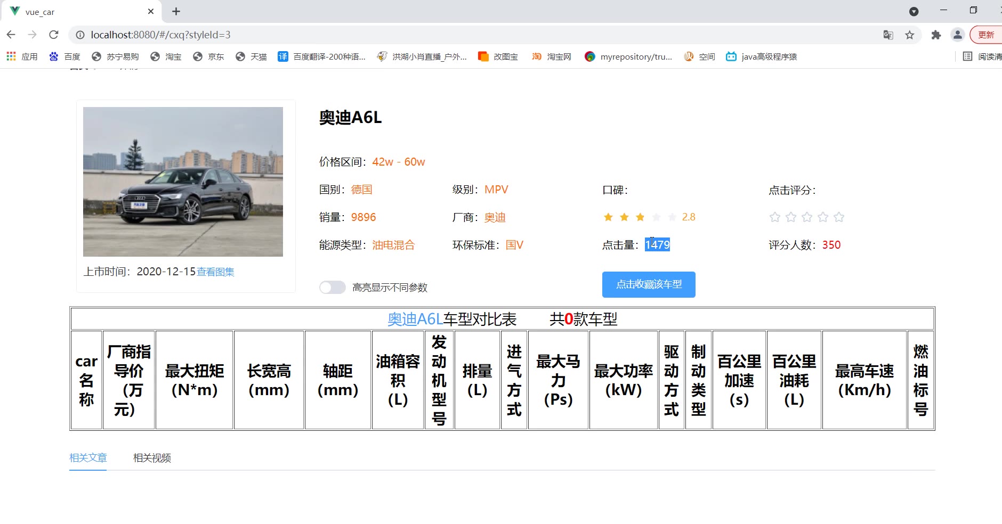Viewport: 1002px width, 524px height.
Task: Open the 百度翻译 bookmark
Action: pyautogui.click(x=322, y=56)
